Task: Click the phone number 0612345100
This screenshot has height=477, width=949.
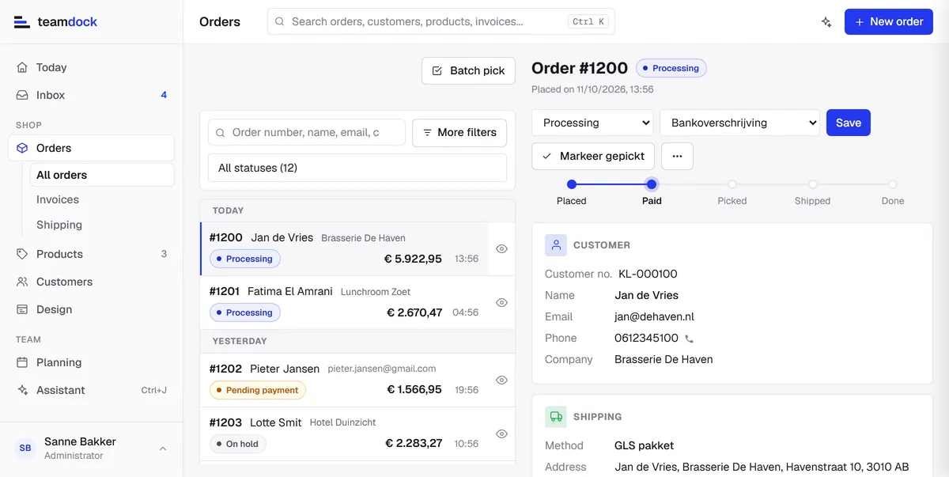Action: 646,338
